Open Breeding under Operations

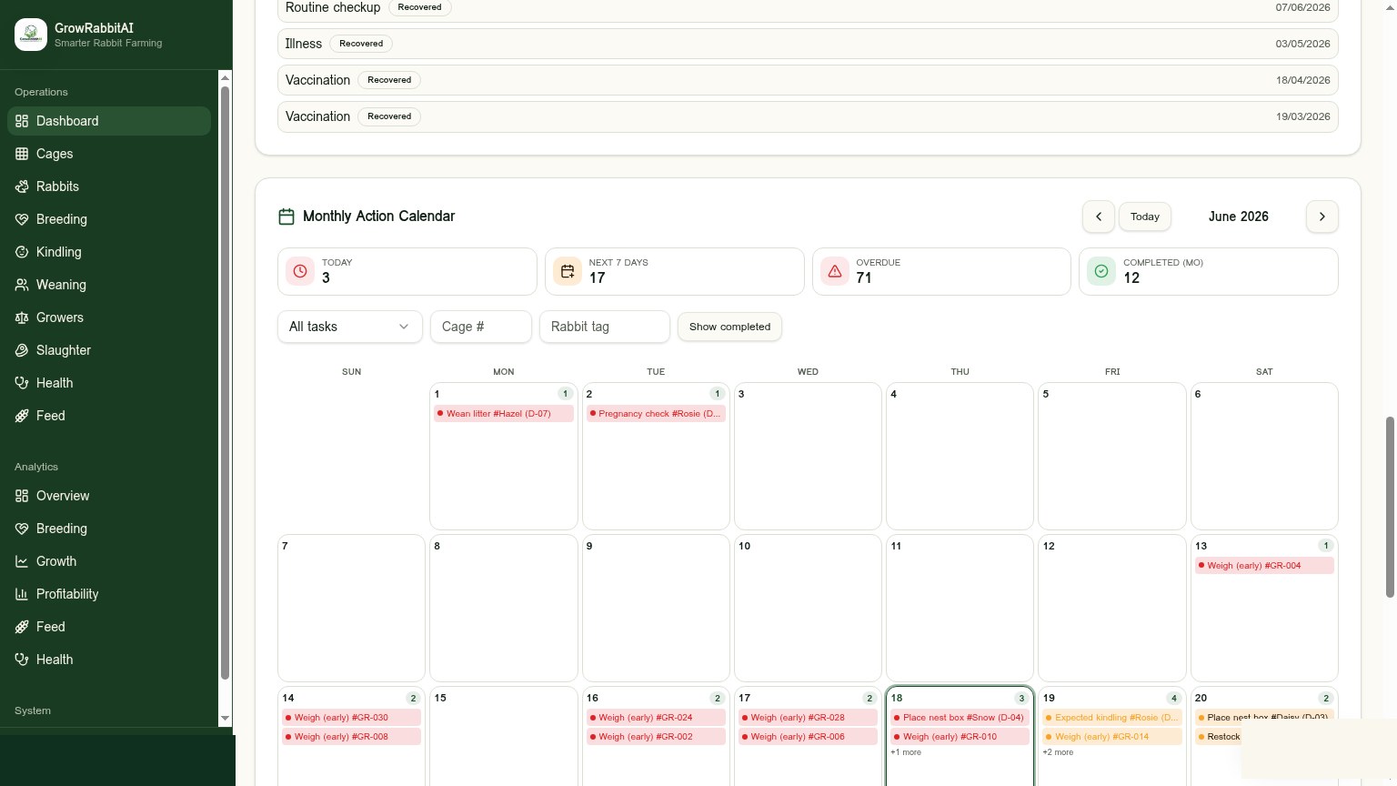[x=109, y=219]
